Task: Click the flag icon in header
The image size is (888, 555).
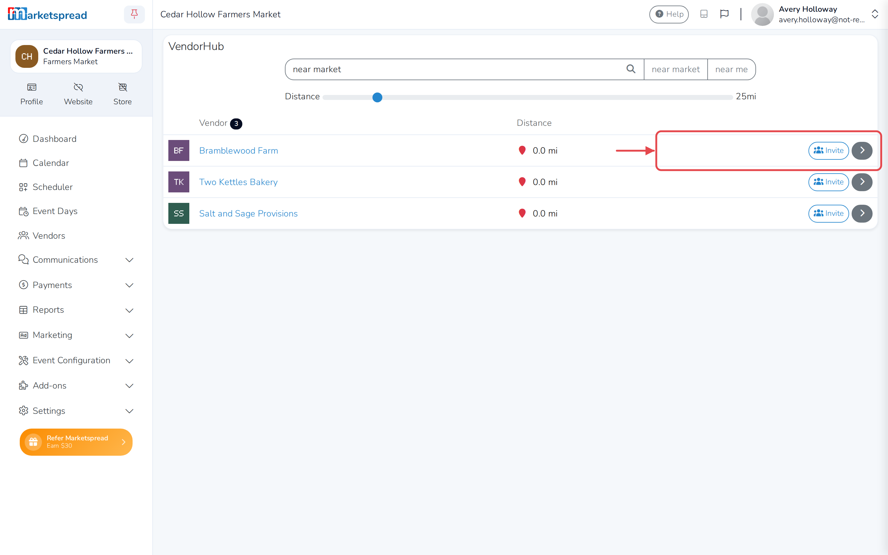Action: (x=724, y=14)
